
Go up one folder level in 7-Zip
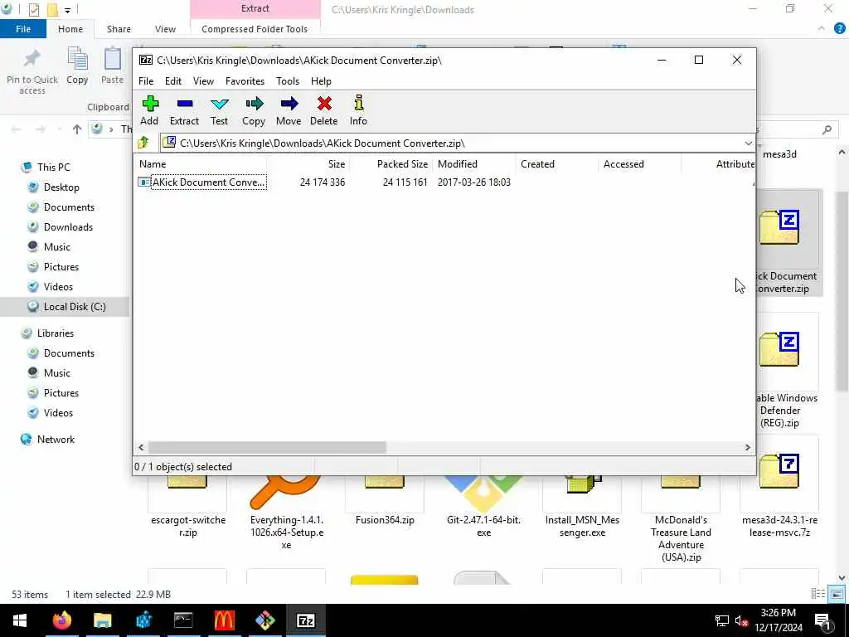143,143
